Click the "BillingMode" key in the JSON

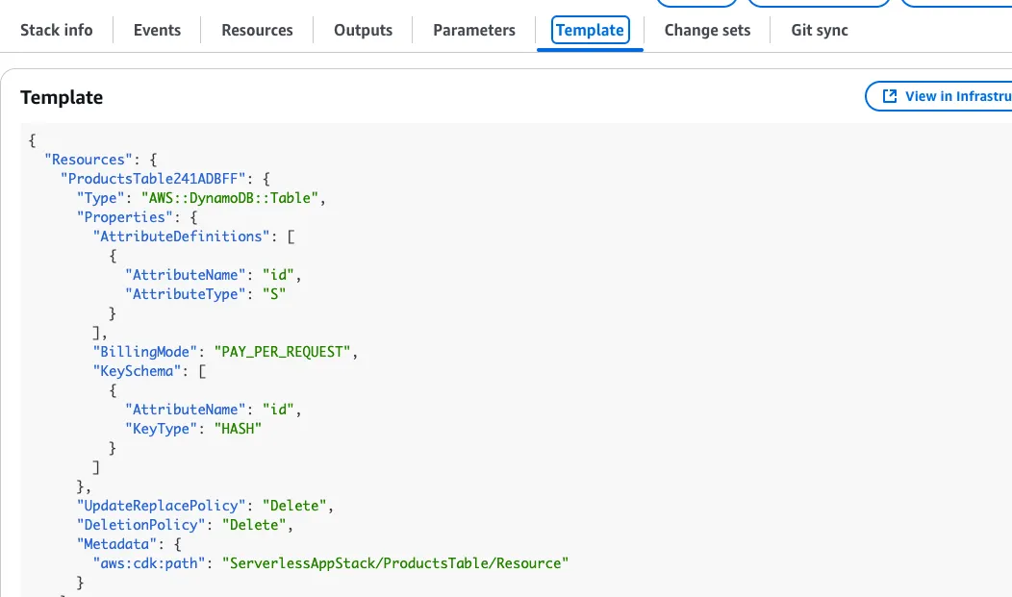[145, 352]
